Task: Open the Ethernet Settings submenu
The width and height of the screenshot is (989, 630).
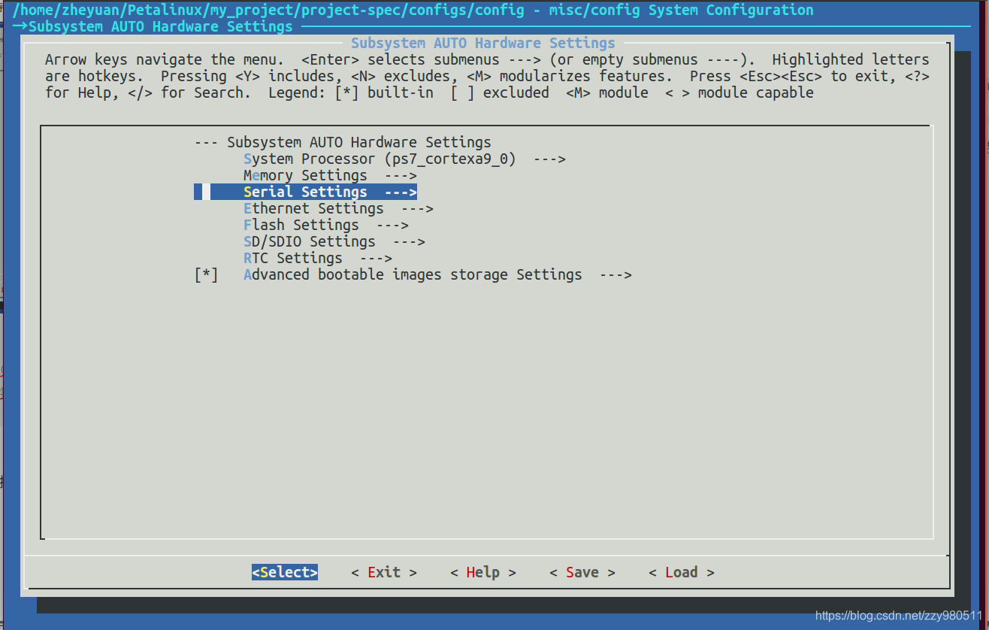Action: point(338,209)
